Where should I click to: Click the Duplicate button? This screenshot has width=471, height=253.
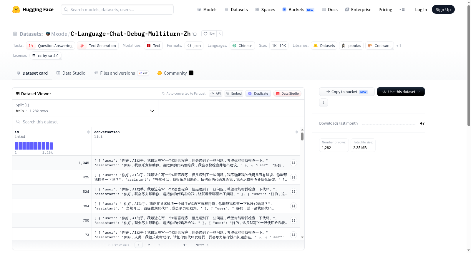click(258, 93)
